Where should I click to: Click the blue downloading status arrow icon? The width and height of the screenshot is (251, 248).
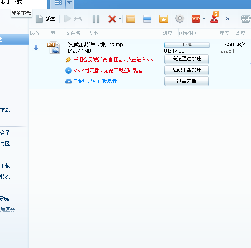point(36,48)
